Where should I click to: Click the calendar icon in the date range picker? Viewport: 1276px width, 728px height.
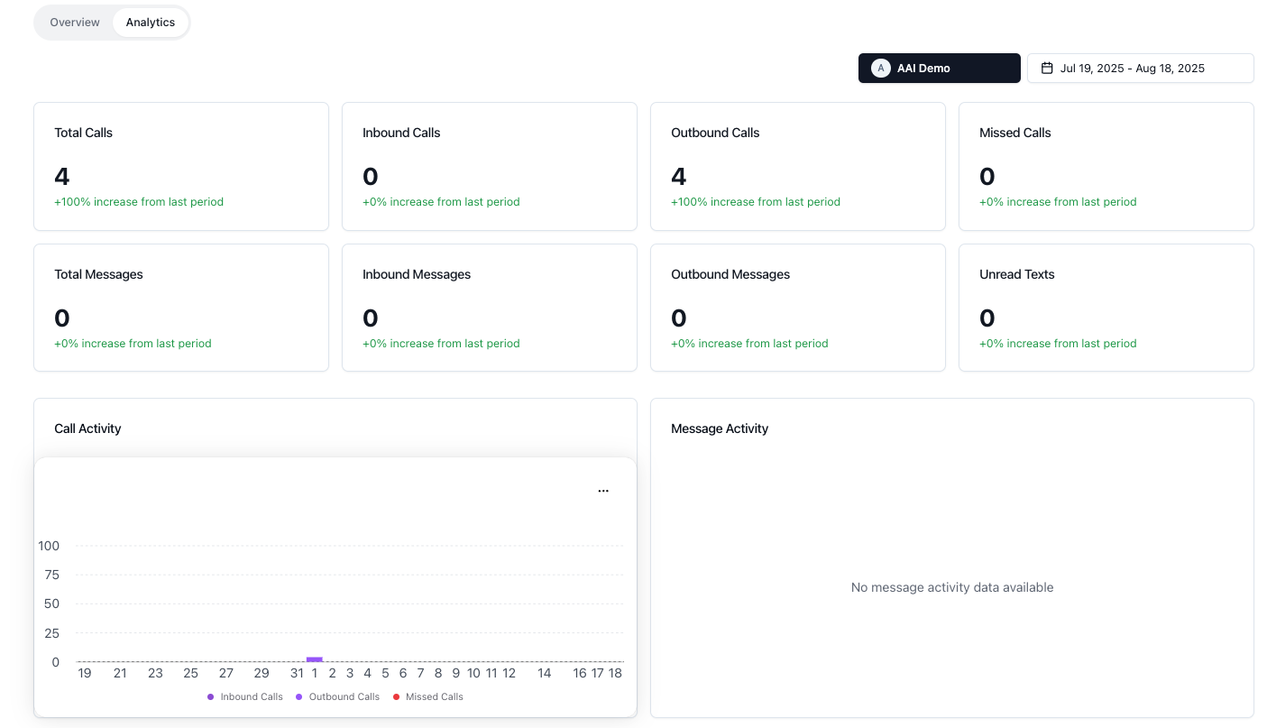(x=1045, y=68)
